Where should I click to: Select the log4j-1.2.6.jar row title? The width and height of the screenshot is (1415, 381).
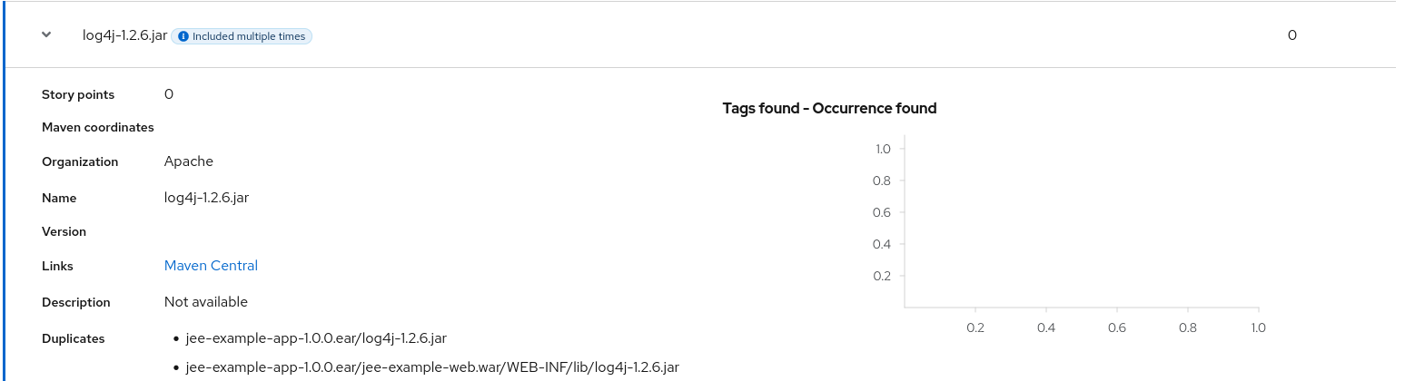pyautogui.click(x=124, y=35)
